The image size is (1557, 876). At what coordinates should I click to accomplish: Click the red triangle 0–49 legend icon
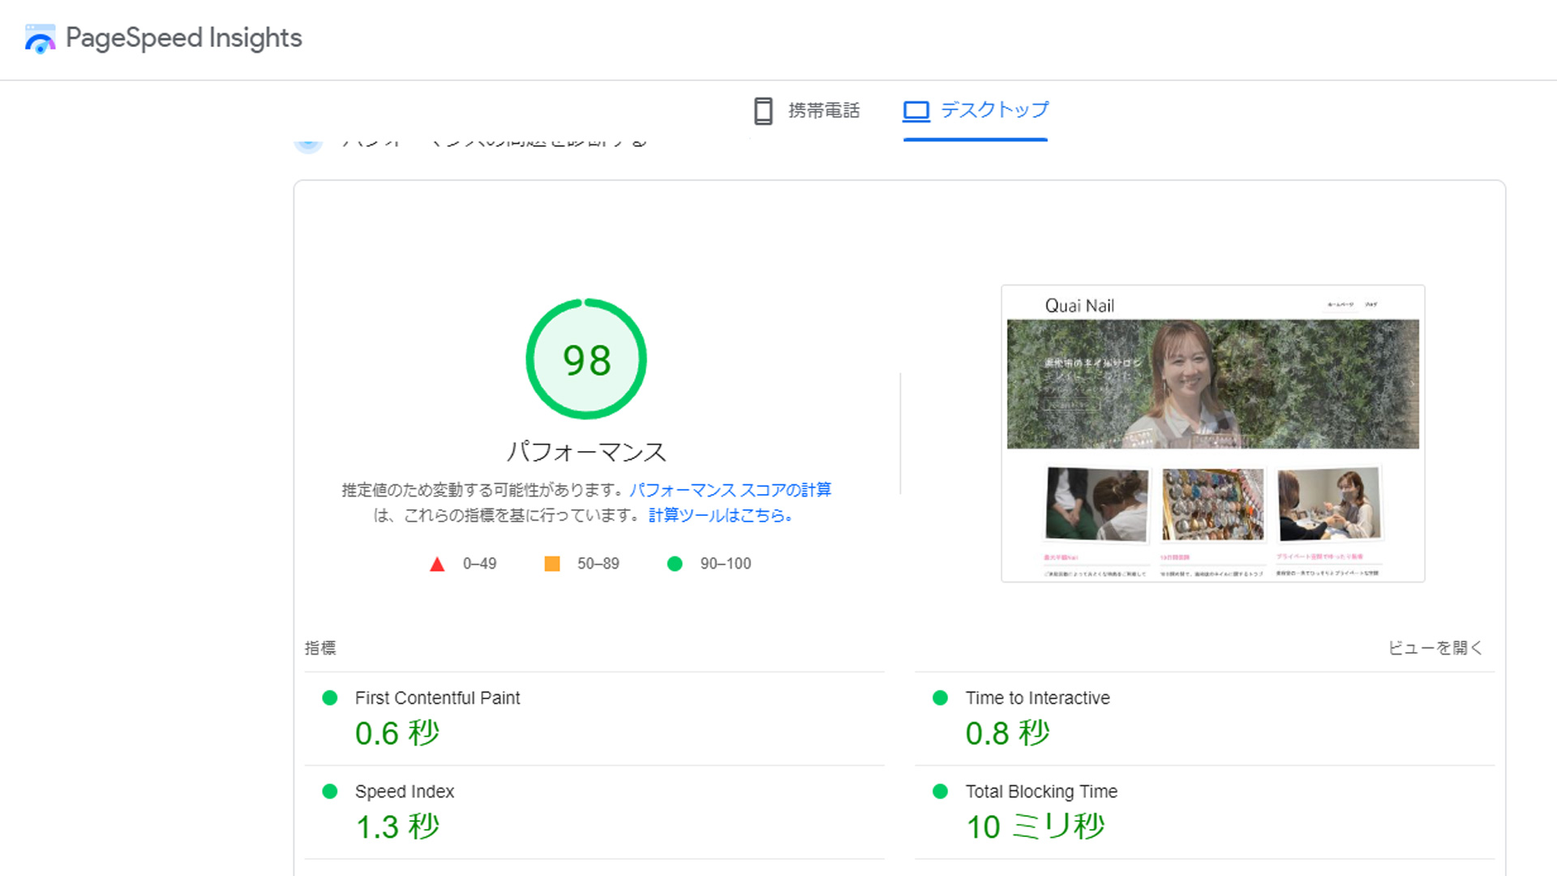click(437, 564)
